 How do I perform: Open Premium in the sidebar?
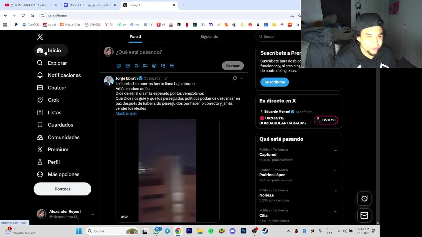[x=52, y=150]
